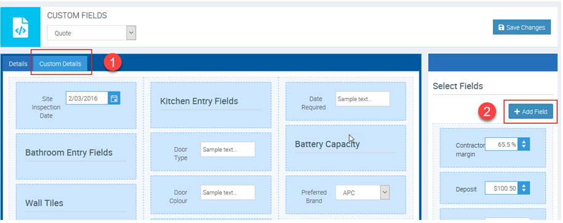Click the Door Colour label
563x223 pixels.
pyautogui.click(x=178, y=197)
